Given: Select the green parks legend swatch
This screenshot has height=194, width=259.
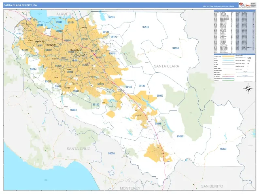Looking at the screenshot, I should click(228, 58).
